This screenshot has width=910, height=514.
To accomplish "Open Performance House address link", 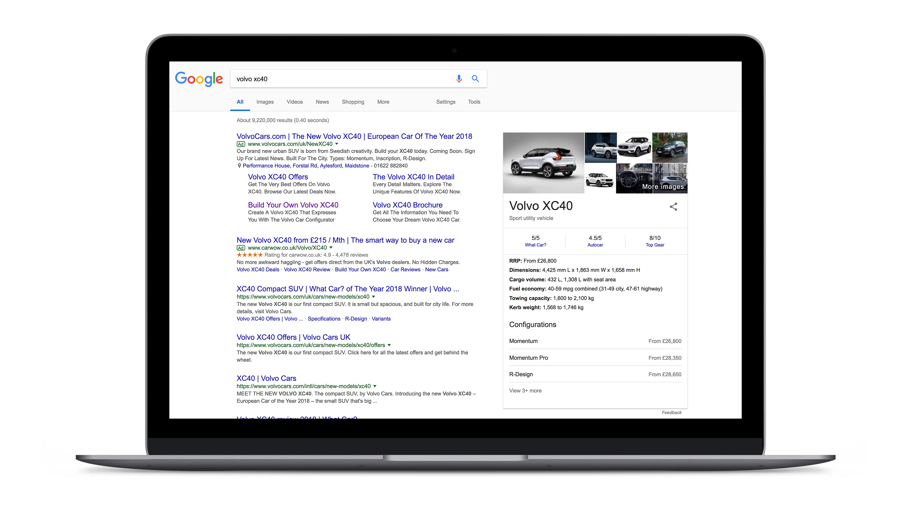I will click(x=306, y=166).
